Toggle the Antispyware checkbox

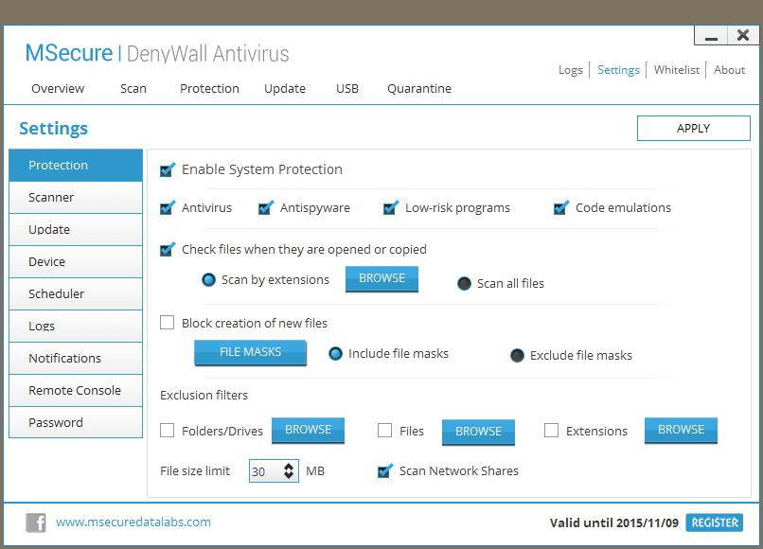[265, 208]
